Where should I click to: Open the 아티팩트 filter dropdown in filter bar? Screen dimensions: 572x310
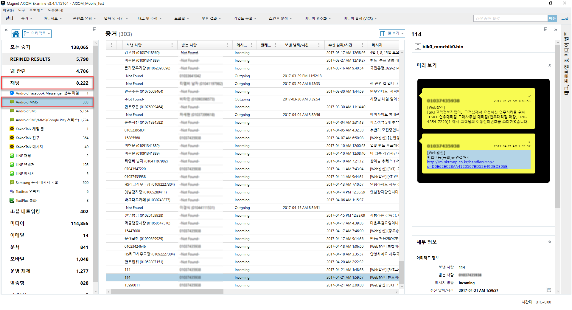coord(53,18)
